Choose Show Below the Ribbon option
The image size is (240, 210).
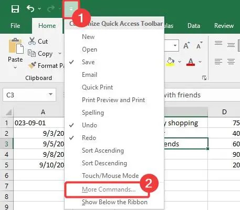(x=114, y=202)
